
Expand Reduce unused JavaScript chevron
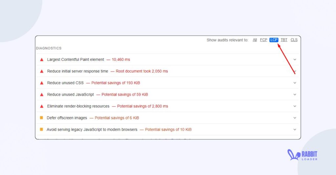point(295,95)
